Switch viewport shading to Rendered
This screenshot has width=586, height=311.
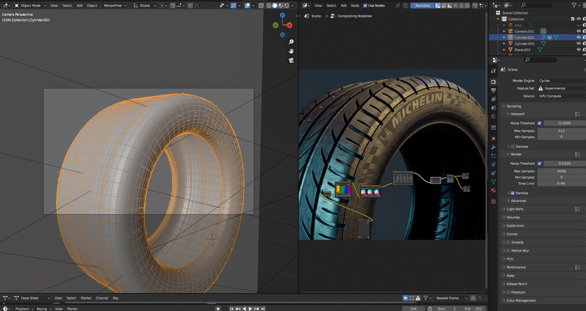click(x=286, y=5)
